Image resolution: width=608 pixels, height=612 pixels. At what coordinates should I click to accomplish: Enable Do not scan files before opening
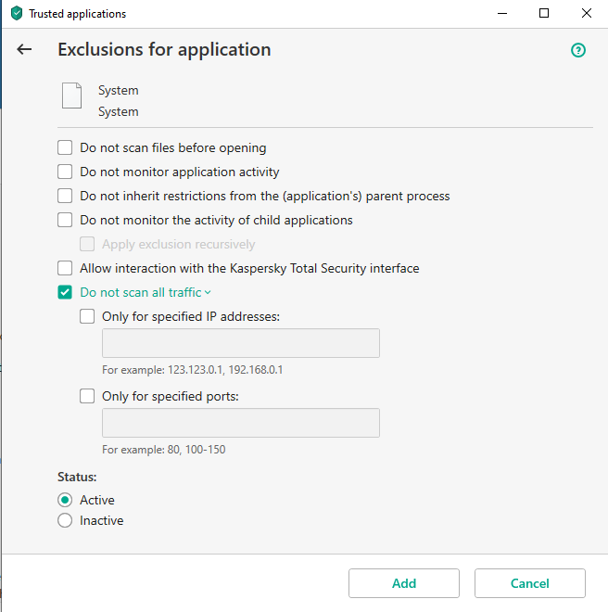pyautogui.click(x=65, y=148)
